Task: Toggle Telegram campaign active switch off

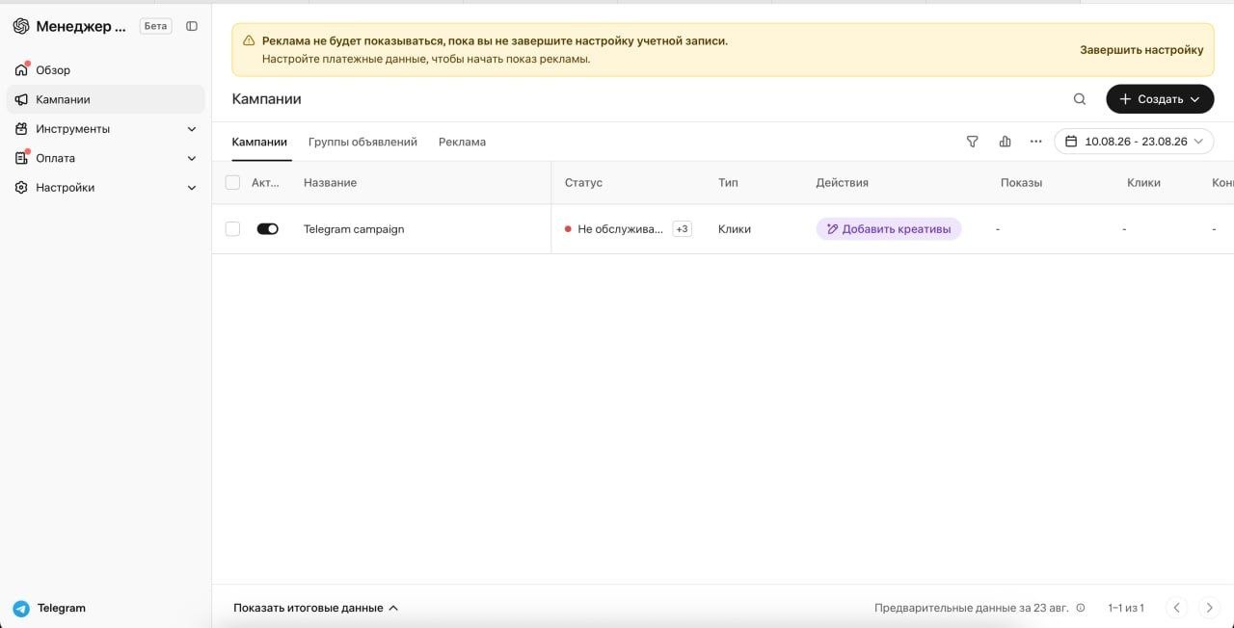Action: point(267,229)
